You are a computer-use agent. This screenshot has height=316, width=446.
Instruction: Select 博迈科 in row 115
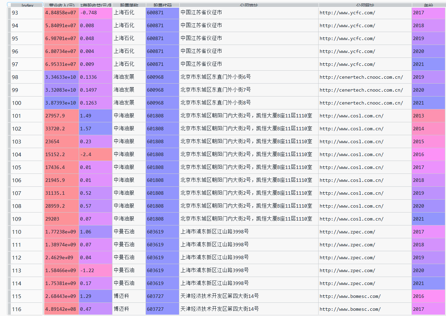(129, 296)
